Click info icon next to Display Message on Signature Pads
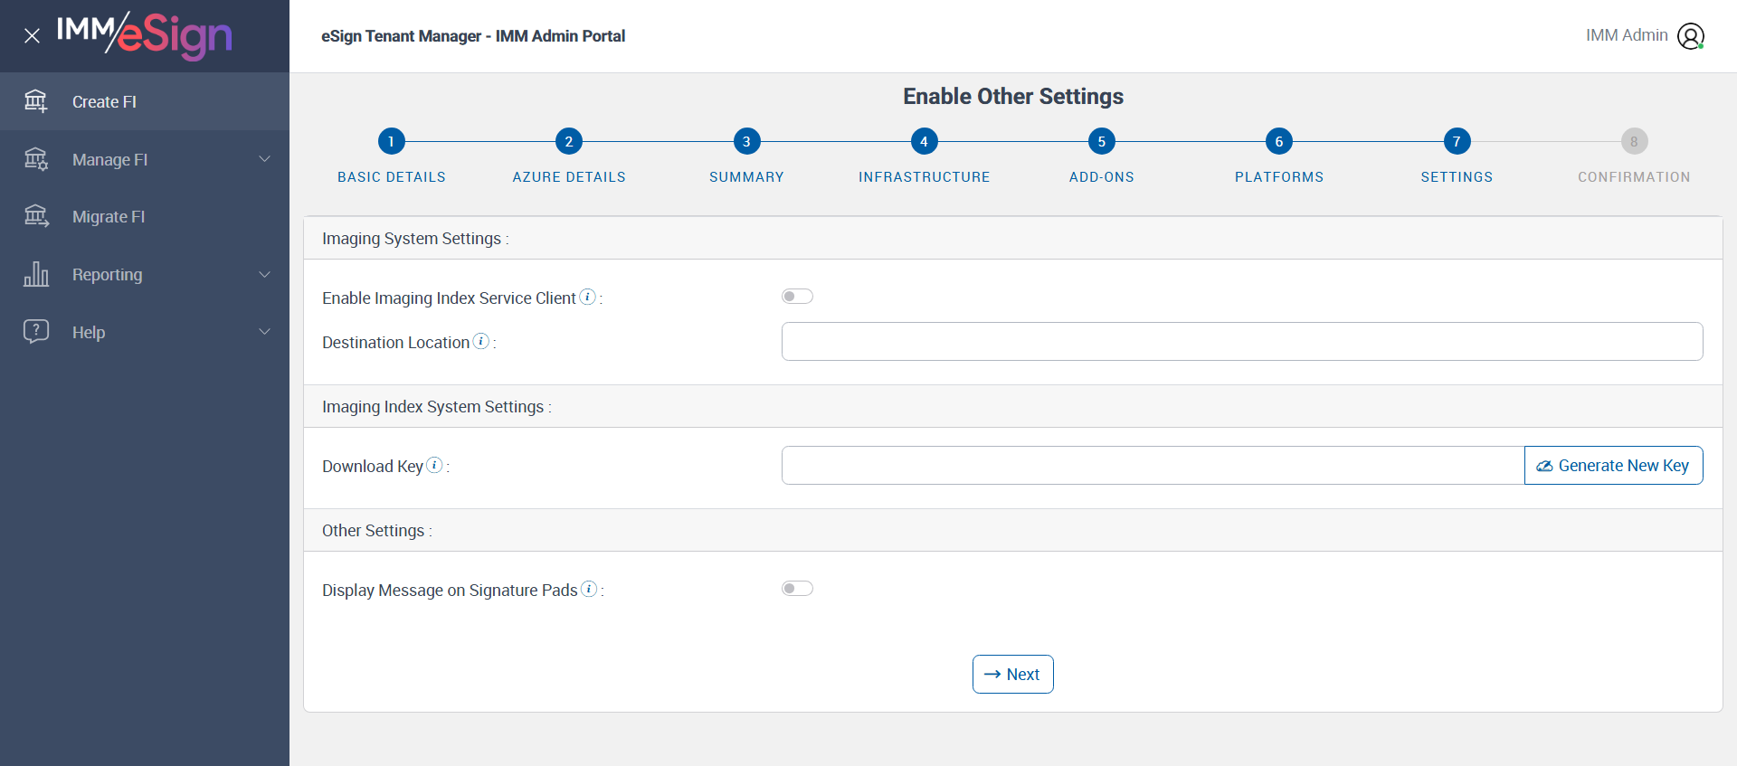 click(x=589, y=589)
